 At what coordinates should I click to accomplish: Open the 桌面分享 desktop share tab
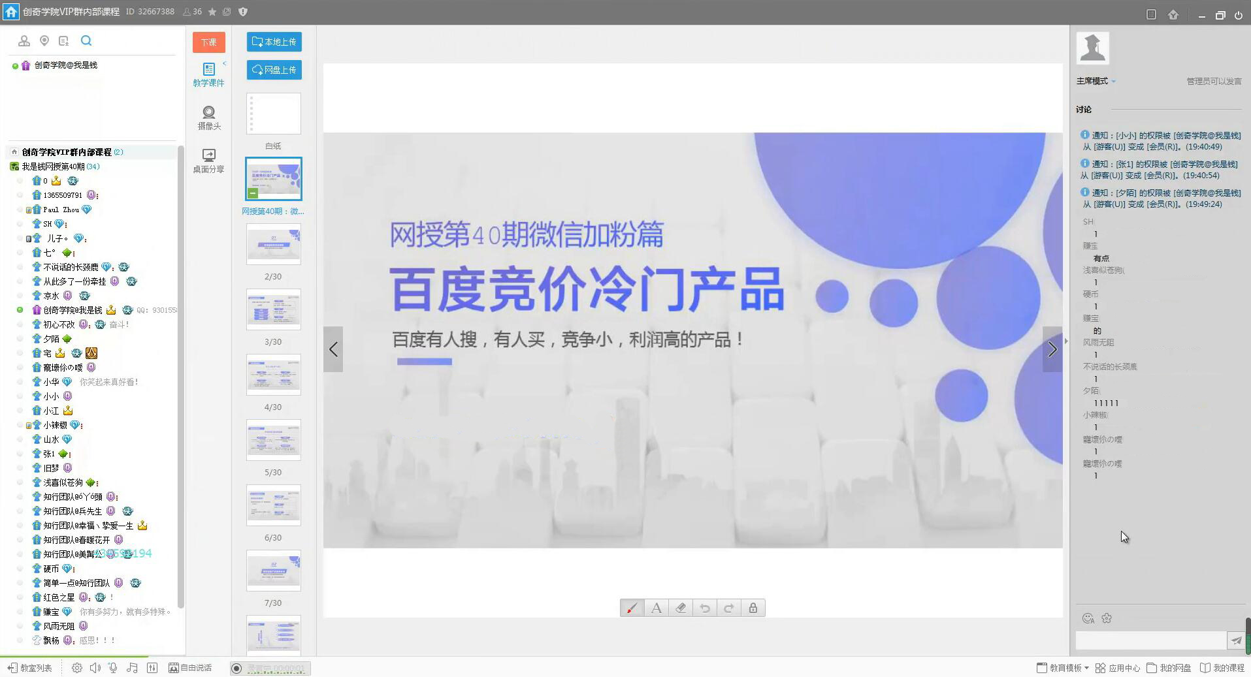click(208, 161)
